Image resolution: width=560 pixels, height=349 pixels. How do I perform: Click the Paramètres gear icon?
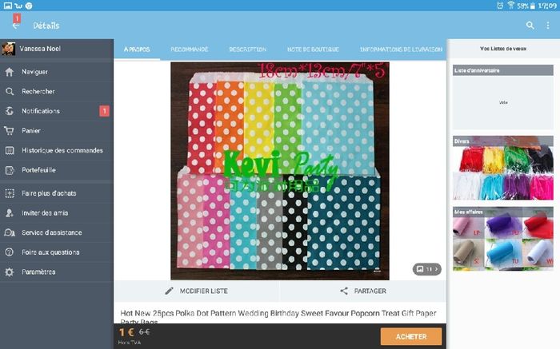click(x=10, y=272)
